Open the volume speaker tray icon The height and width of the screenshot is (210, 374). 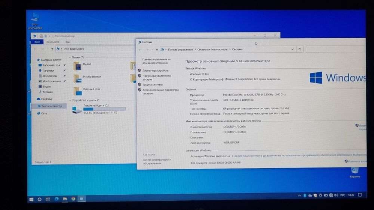[x=336, y=195]
